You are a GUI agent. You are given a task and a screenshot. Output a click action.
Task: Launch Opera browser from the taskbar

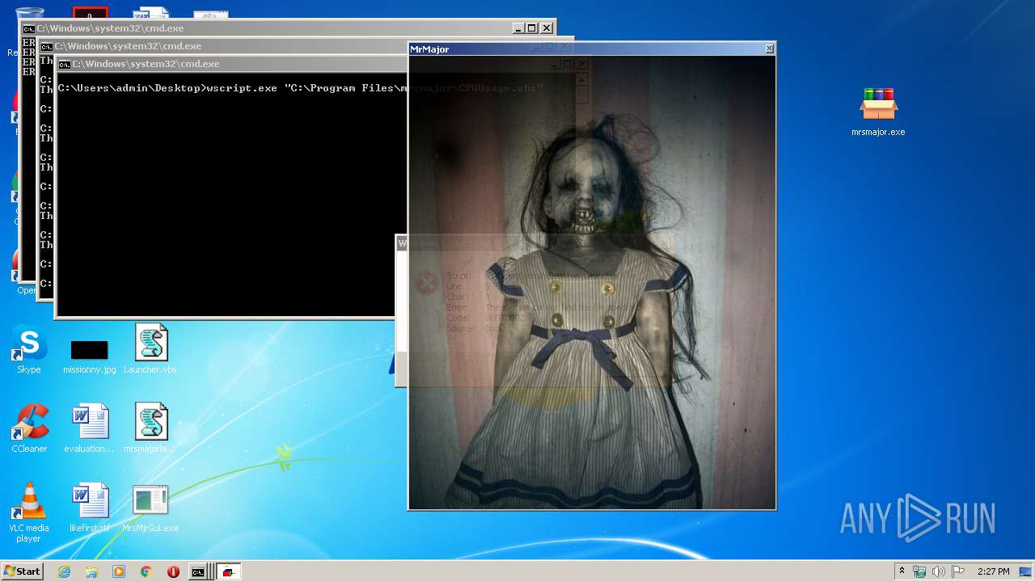point(173,571)
